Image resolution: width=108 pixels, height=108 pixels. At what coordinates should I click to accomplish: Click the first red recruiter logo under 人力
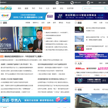(80, 68)
